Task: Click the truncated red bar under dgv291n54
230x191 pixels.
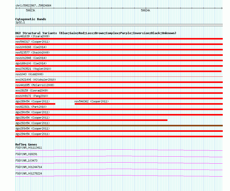Action: [91, 120]
